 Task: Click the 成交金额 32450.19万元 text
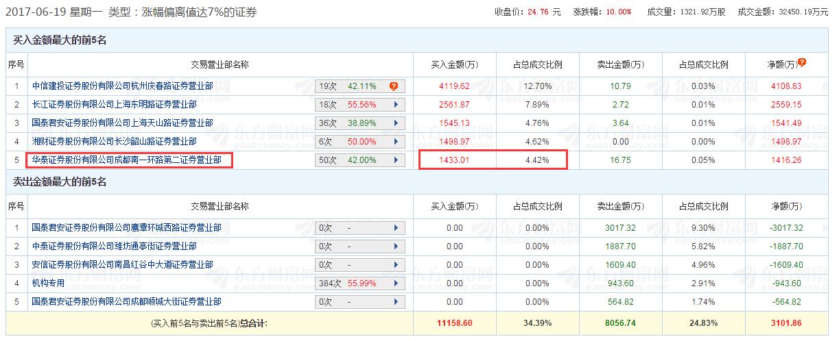[783, 12]
